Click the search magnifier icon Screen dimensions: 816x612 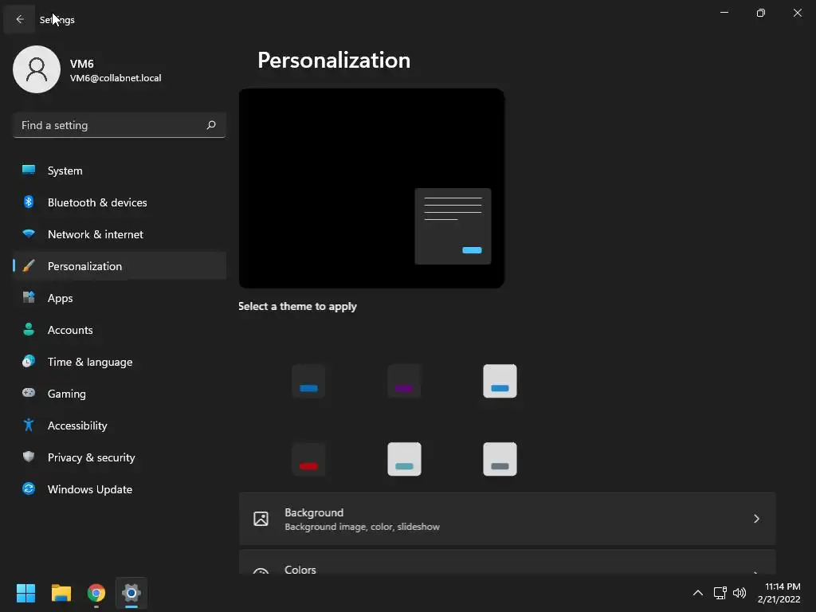[210, 125]
